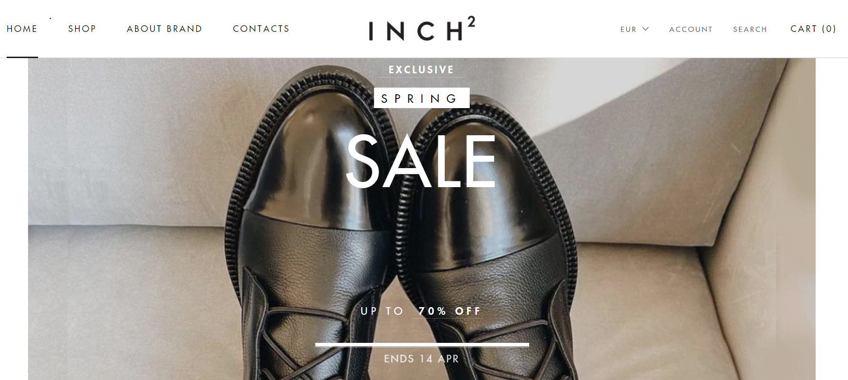This screenshot has width=848, height=380.
Task: Open the HOME navigation item
Action: 22,29
